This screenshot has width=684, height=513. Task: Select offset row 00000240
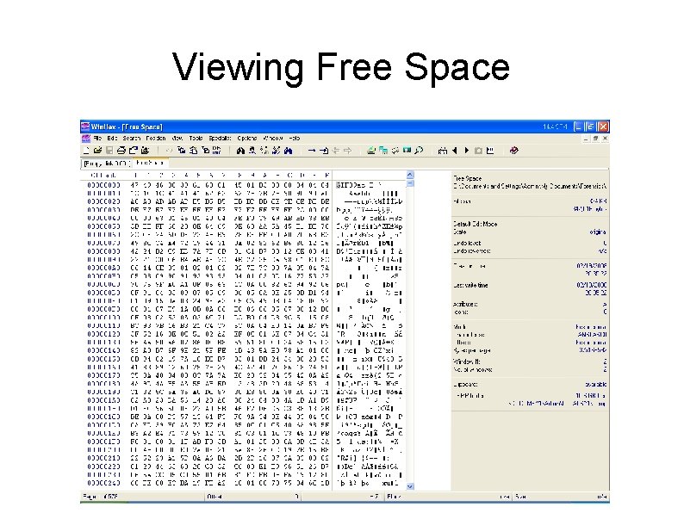pos(104,483)
